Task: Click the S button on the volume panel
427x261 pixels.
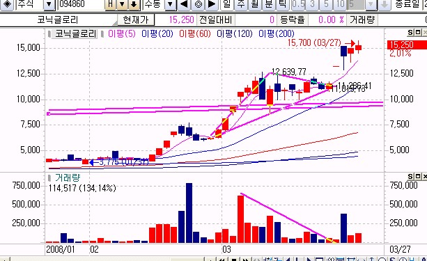Action: (x=410, y=177)
